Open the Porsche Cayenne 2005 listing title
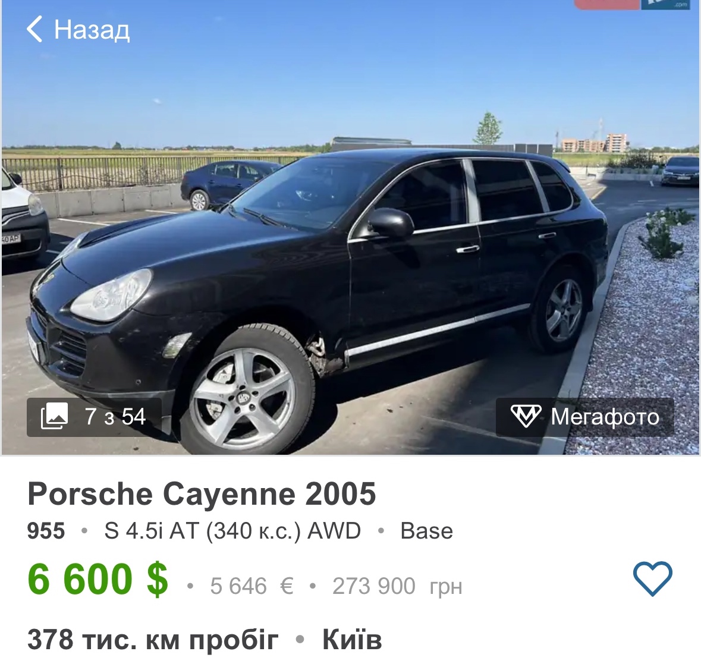This screenshot has height=670, width=701. pyautogui.click(x=202, y=494)
